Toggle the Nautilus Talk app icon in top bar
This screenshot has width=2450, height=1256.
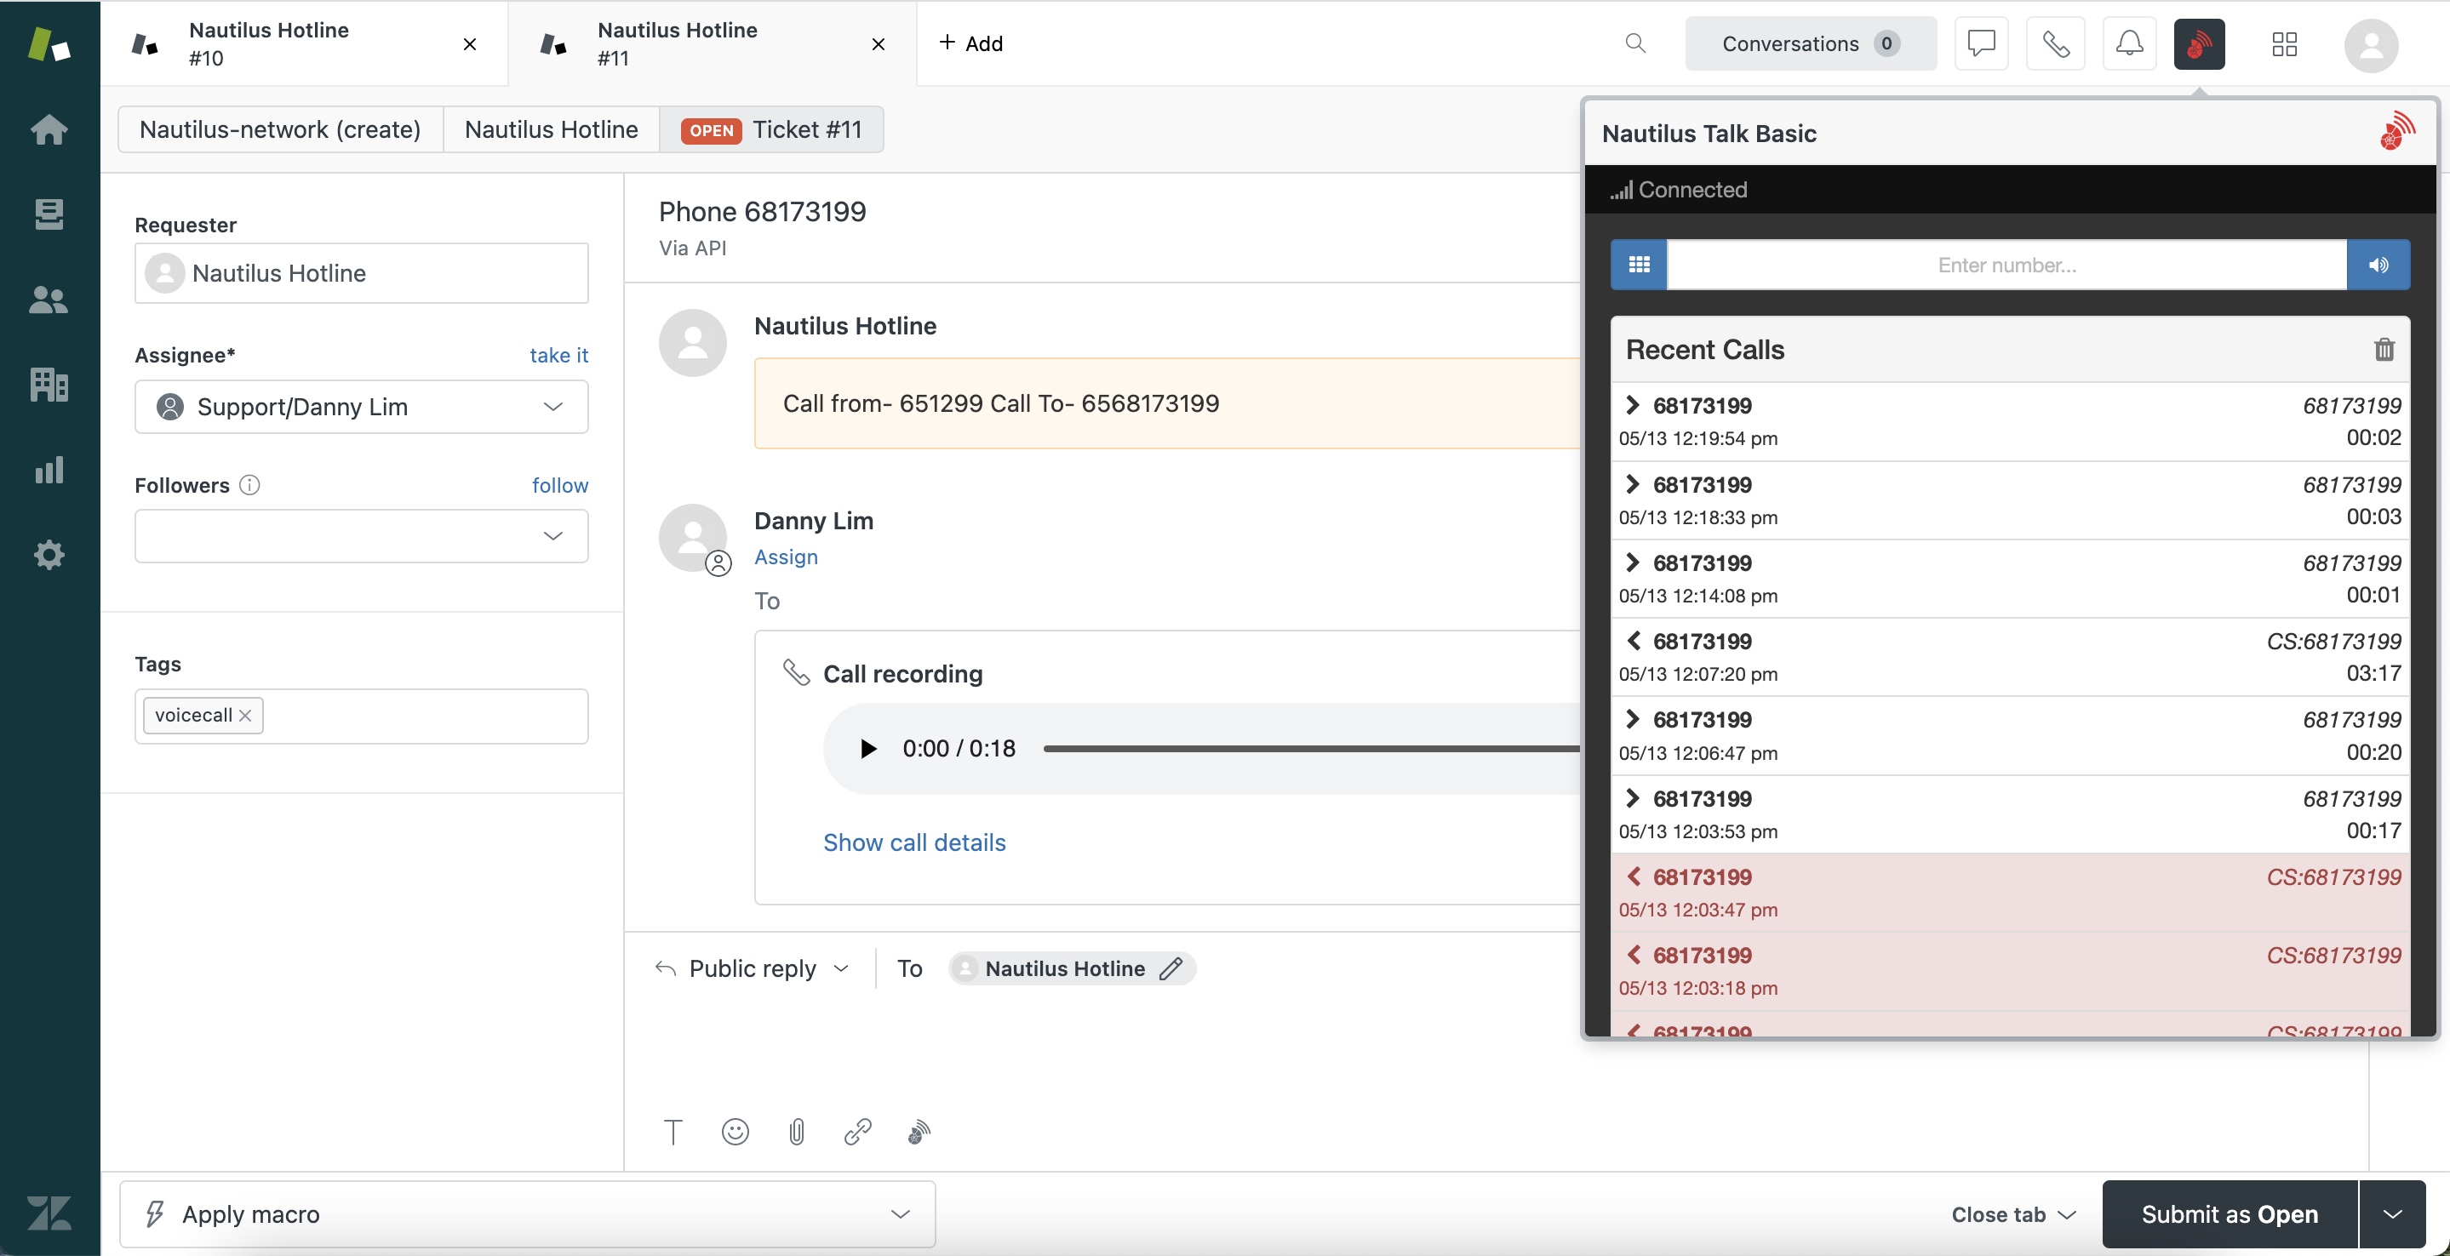(x=2199, y=43)
